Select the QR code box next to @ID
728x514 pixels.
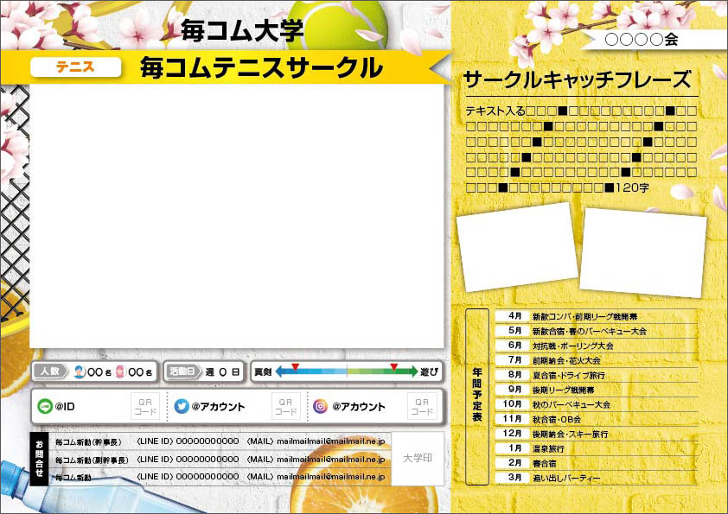145,406
